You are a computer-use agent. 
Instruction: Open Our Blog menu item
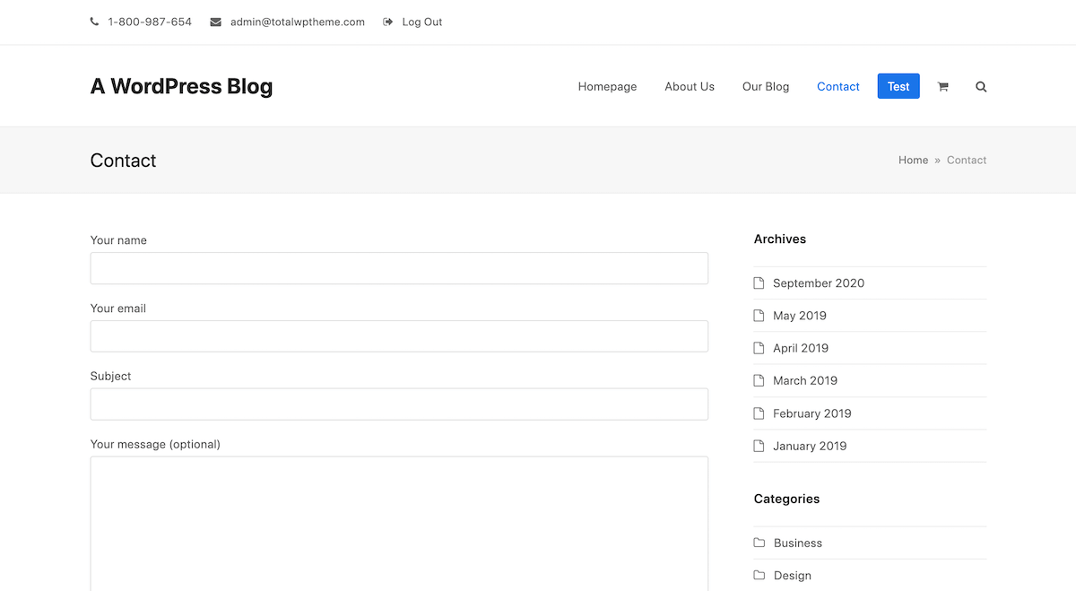coord(766,87)
